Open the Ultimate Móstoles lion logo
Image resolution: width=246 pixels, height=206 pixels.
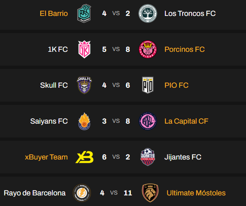point(150,193)
